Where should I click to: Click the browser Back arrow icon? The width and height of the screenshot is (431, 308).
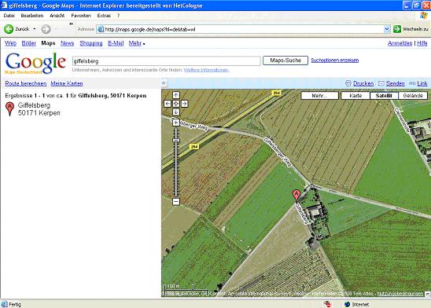pyautogui.click(x=9, y=29)
